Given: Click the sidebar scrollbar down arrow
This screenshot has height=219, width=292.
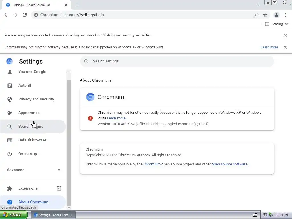Looking at the screenshot, I should pyautogui.click(x=69, y=208).
